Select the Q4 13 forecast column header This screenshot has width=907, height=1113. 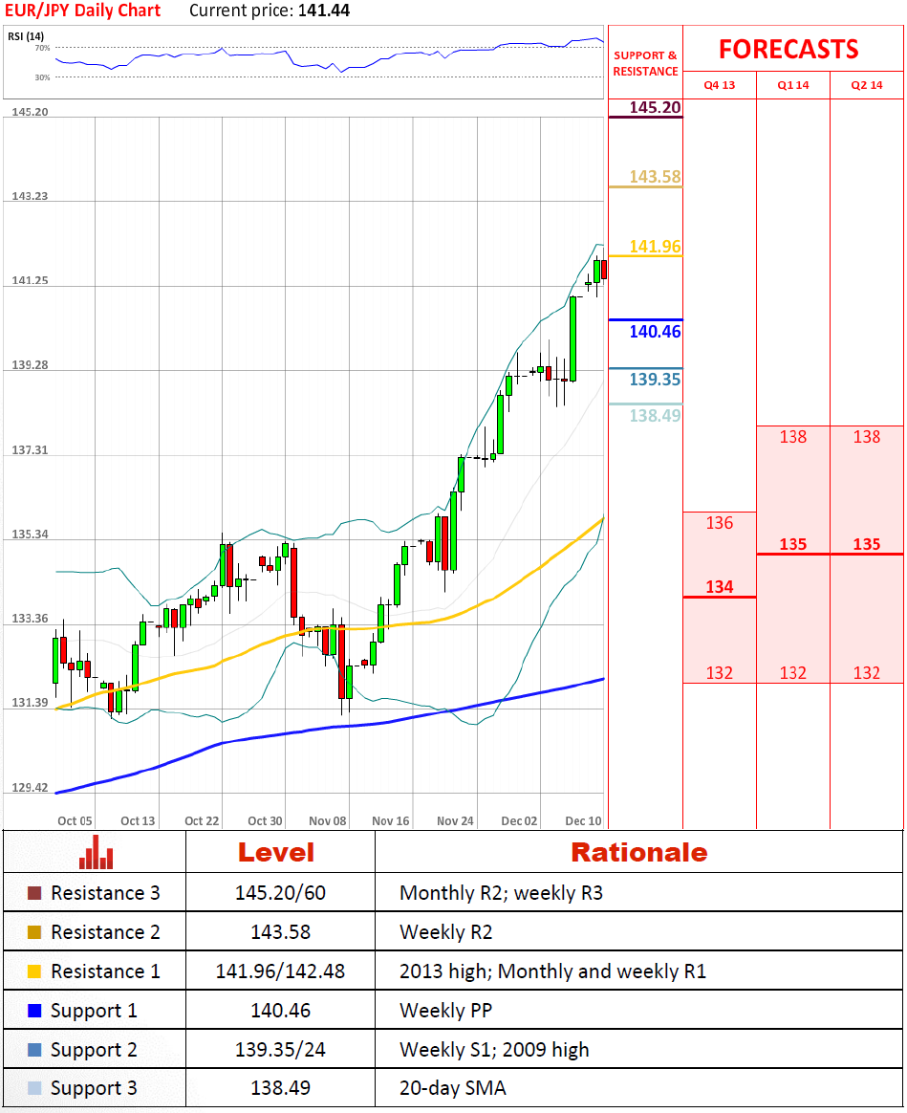720,85
